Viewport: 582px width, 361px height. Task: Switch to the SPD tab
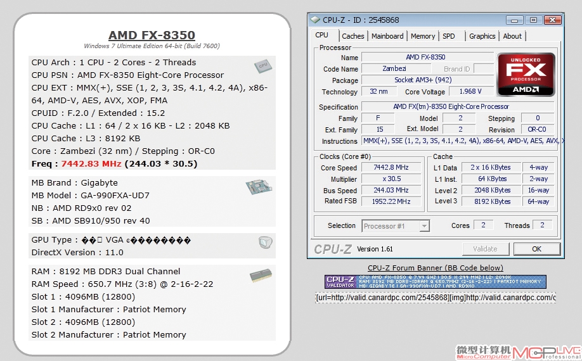point(449,36)
